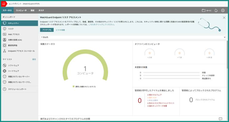
Task: Open 脆弱性評価 sidebar icon
Action: click(4, 45)
